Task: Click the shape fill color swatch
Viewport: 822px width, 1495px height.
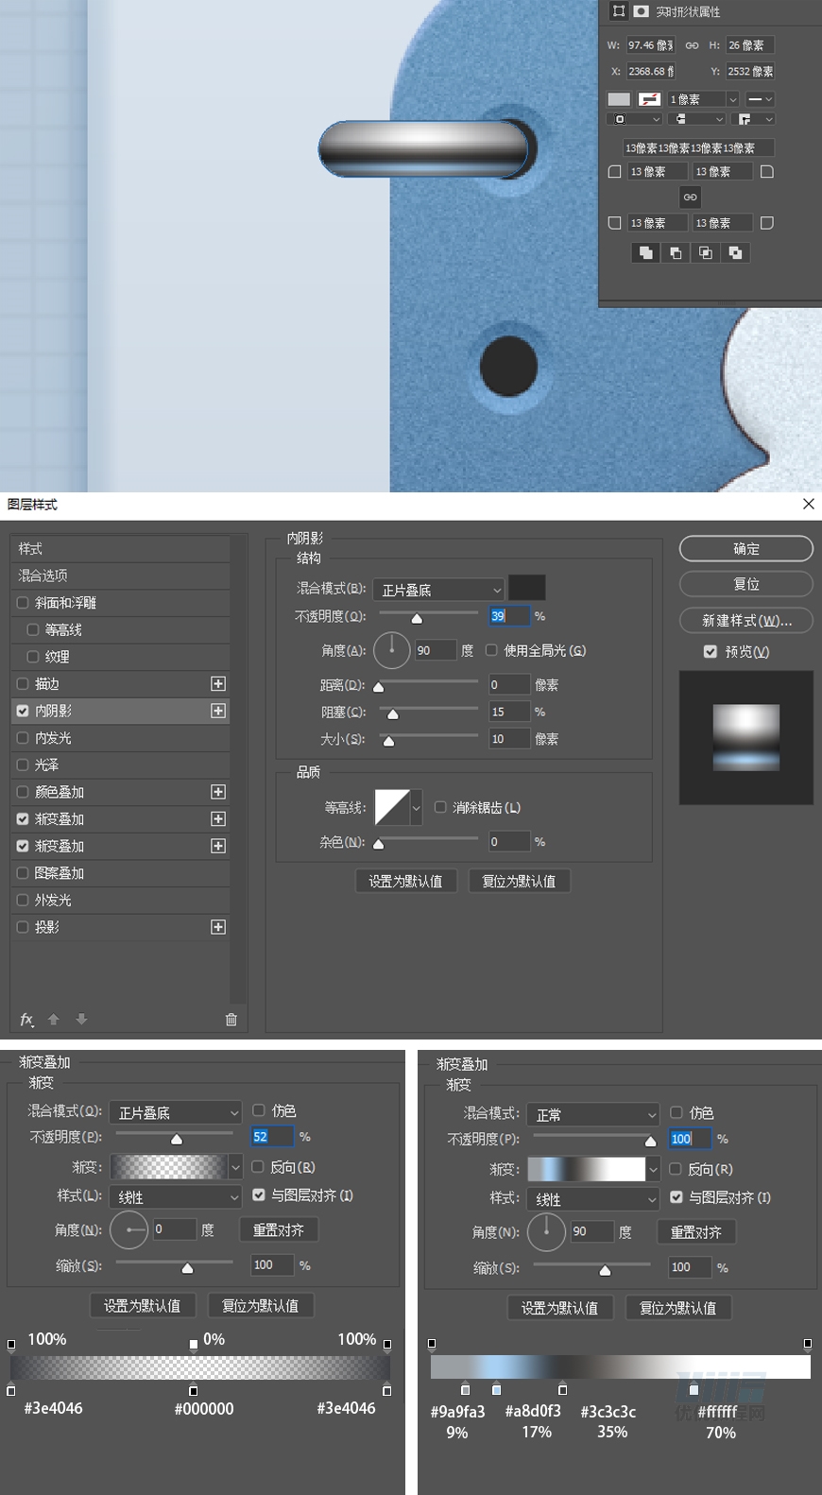Action: pos(619,99)
